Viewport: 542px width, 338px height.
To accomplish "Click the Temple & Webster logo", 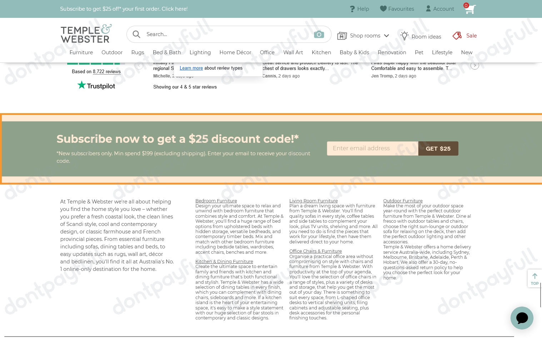I will click(x=86, y=34).
